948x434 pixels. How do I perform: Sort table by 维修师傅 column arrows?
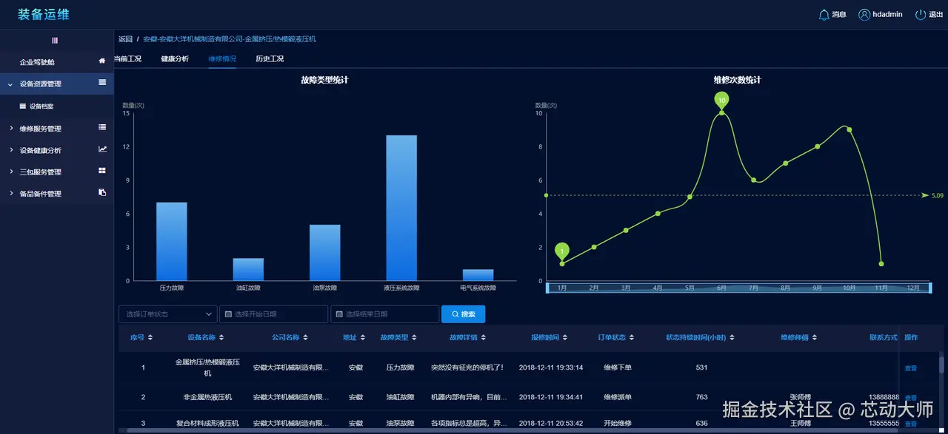(815, 338)
